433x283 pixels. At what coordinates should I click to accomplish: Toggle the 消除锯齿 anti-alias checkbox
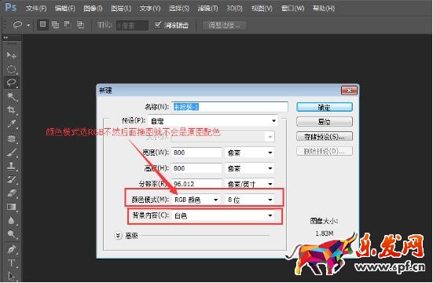pyautogui.click(x=157, y=25)
